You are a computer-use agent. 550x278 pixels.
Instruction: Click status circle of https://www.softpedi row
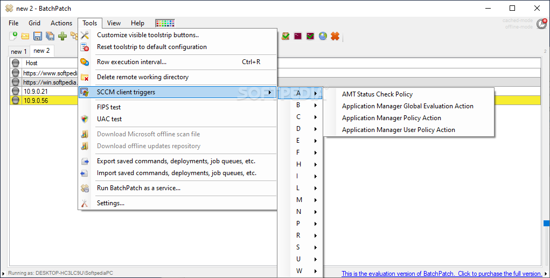[16, 73]
